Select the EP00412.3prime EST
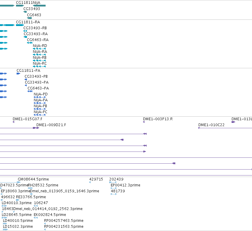This screenshot has height=231, width=252. 114,188
